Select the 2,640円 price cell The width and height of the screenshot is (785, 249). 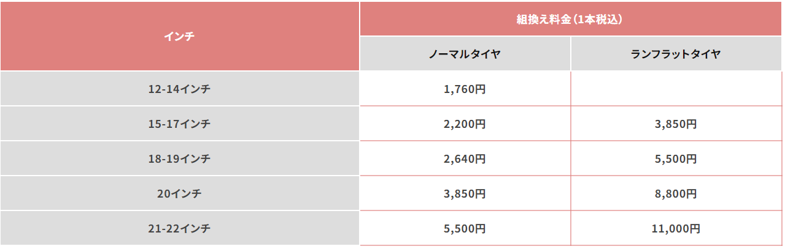[465, 158]
